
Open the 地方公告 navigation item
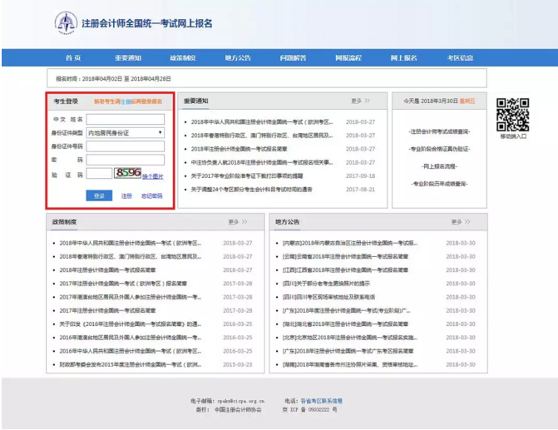pyautogui.click(x=238, y=57)
